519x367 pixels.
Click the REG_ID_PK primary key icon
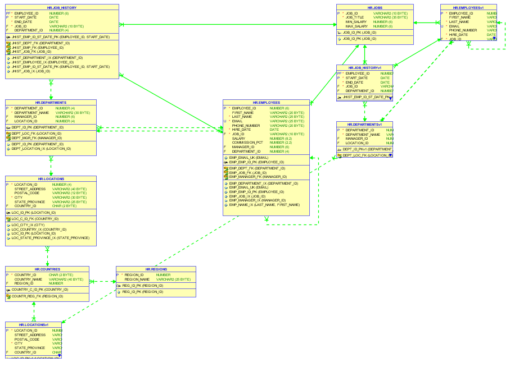pyautogui.click(x=119, y=286)
